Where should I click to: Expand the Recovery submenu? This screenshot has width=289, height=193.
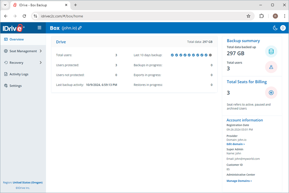pos(40,62)
